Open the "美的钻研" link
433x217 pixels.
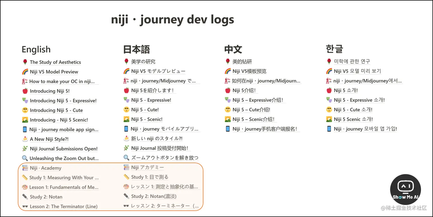tap(242, 62)
